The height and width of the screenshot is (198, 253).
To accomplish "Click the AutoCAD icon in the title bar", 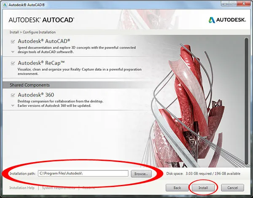I will click(x=5, y=5).
